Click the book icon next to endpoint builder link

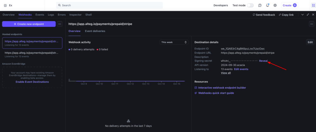[x=196, y=88]
